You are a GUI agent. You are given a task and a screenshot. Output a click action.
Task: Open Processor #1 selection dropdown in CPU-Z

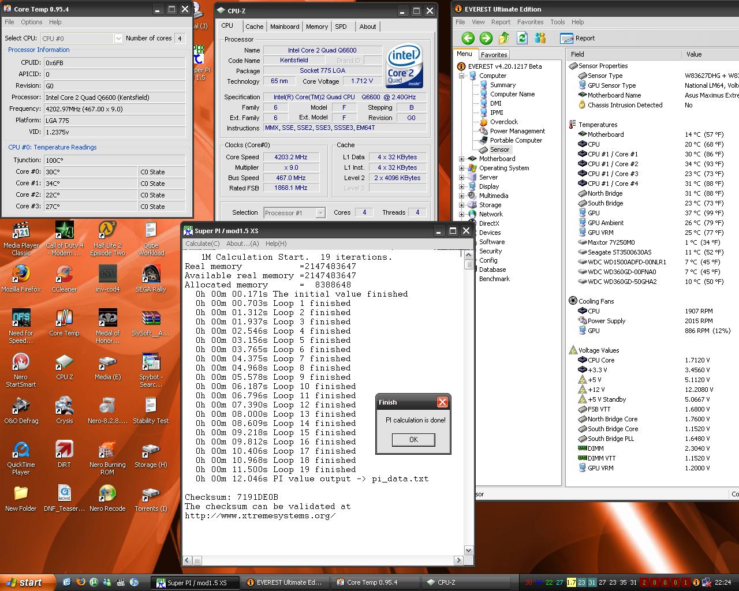320,212
